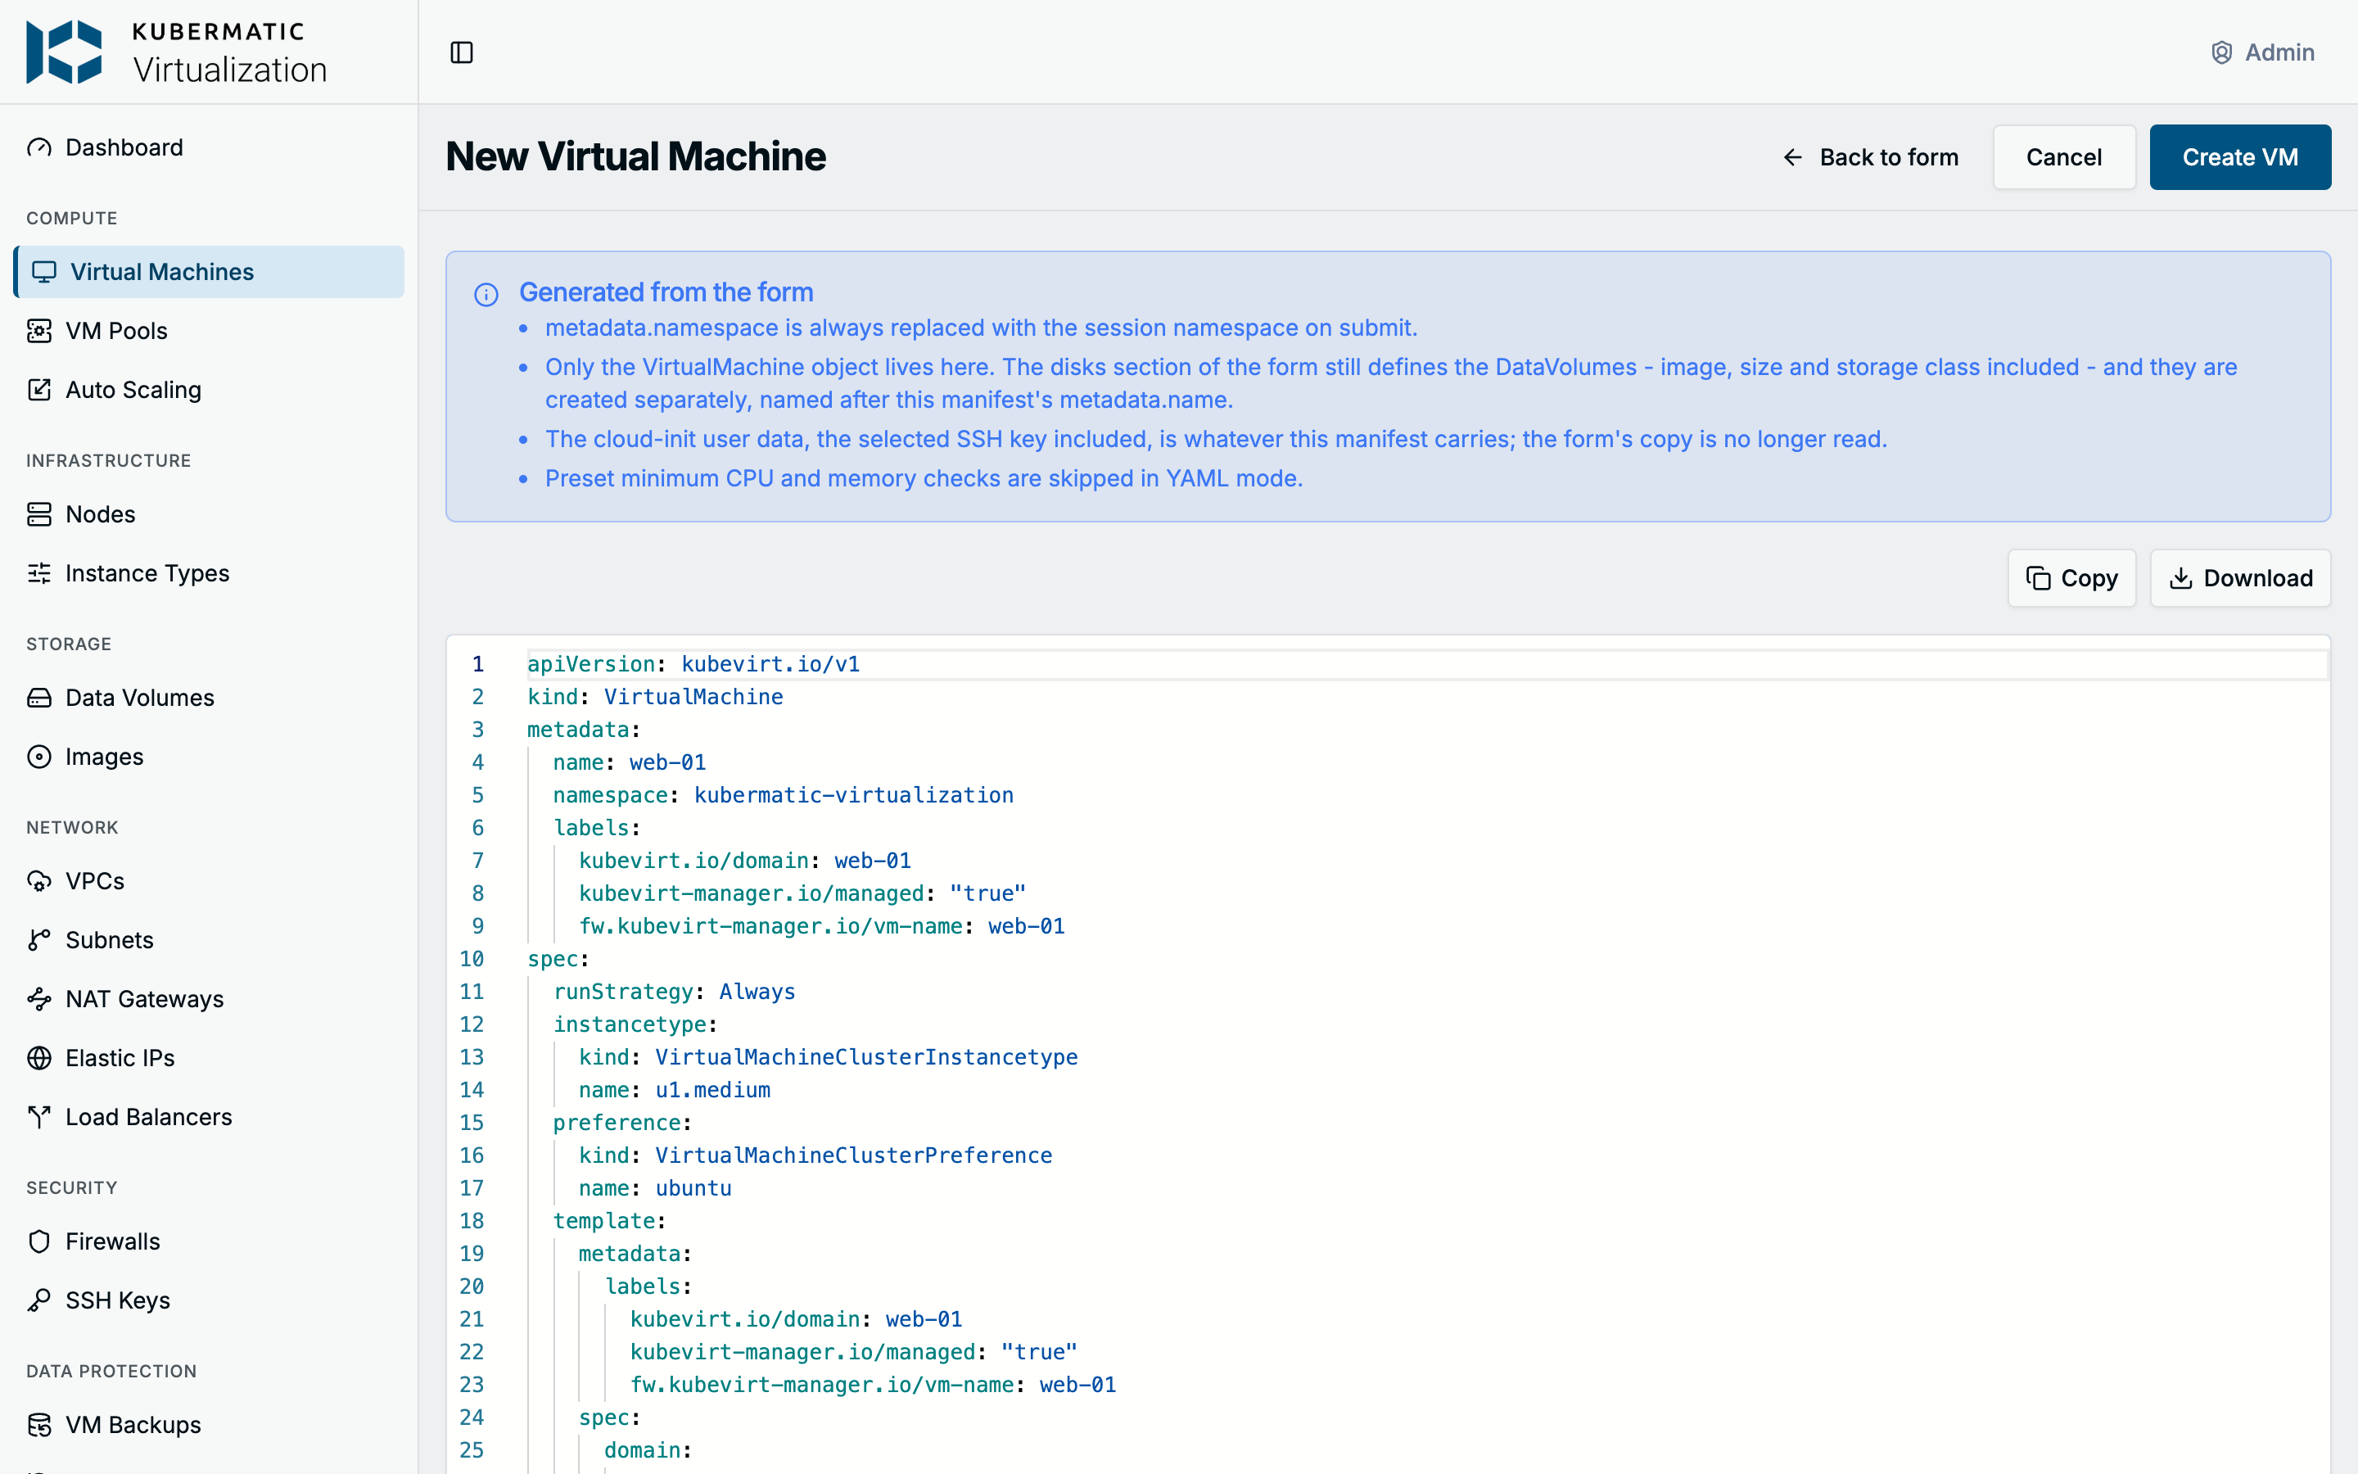The width and height of the screenshot is (2358, 1474).
Task: Click the namespace kubermatic-virtualization value
Action: [x=854, y=795]
